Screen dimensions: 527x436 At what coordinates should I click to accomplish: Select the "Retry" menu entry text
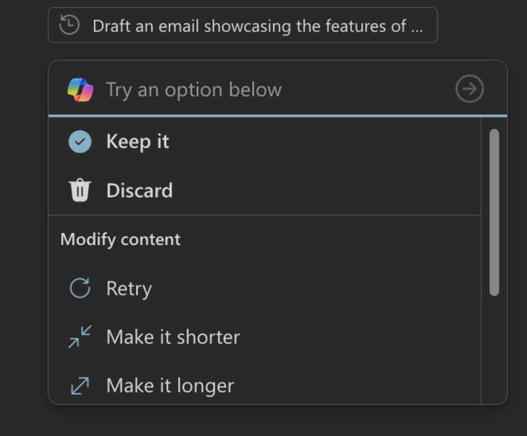[129, 288]
